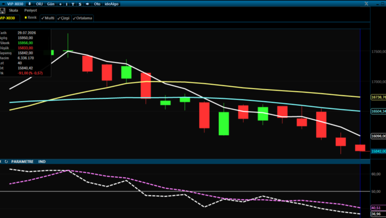The image size is (386, 218).
Task: Select the I tool in title toolbar
Action: [67, 4]
